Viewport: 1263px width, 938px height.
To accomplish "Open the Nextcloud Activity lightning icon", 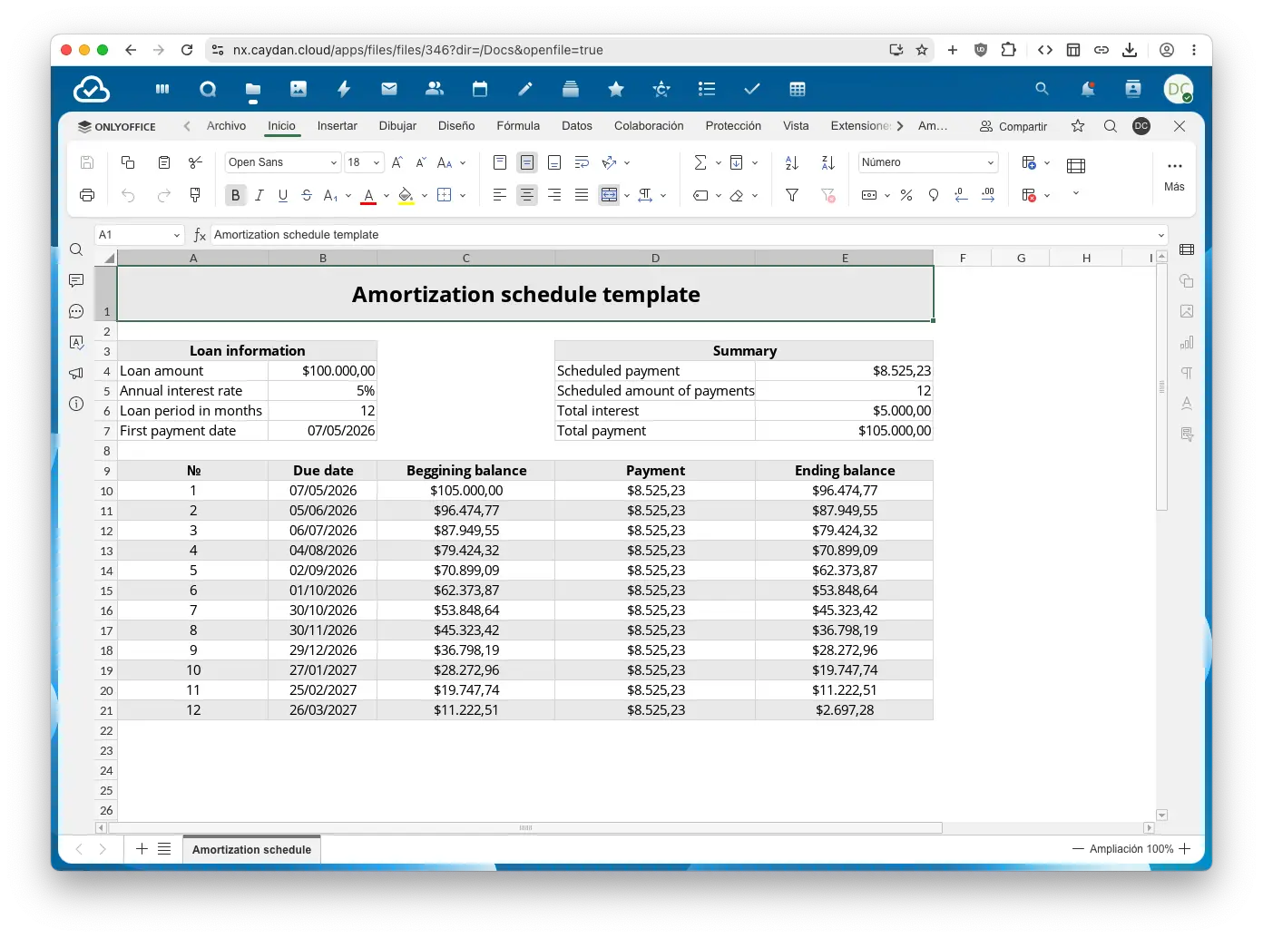I will (x=344, y=89).
